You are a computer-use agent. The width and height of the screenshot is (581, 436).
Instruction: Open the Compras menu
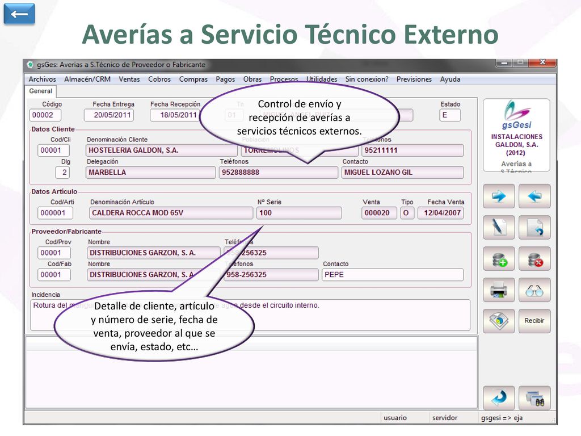click(x=193, y=79)
